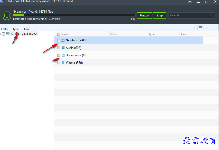The image size is (219, 150).
Task: Switch to the Path tab
Action: (x=4, y=29)
